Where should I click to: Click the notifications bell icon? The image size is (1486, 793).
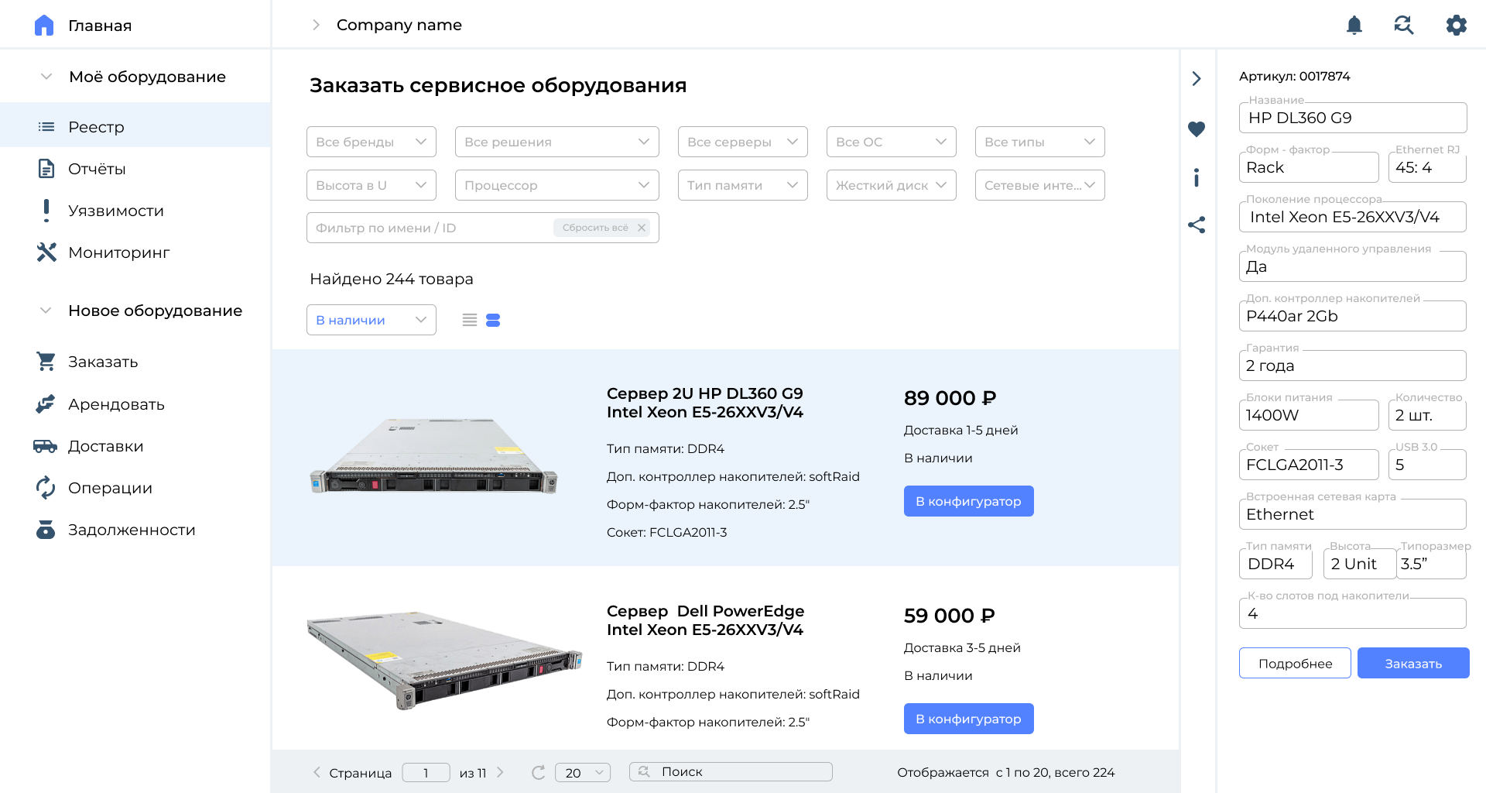(1354, 26)
